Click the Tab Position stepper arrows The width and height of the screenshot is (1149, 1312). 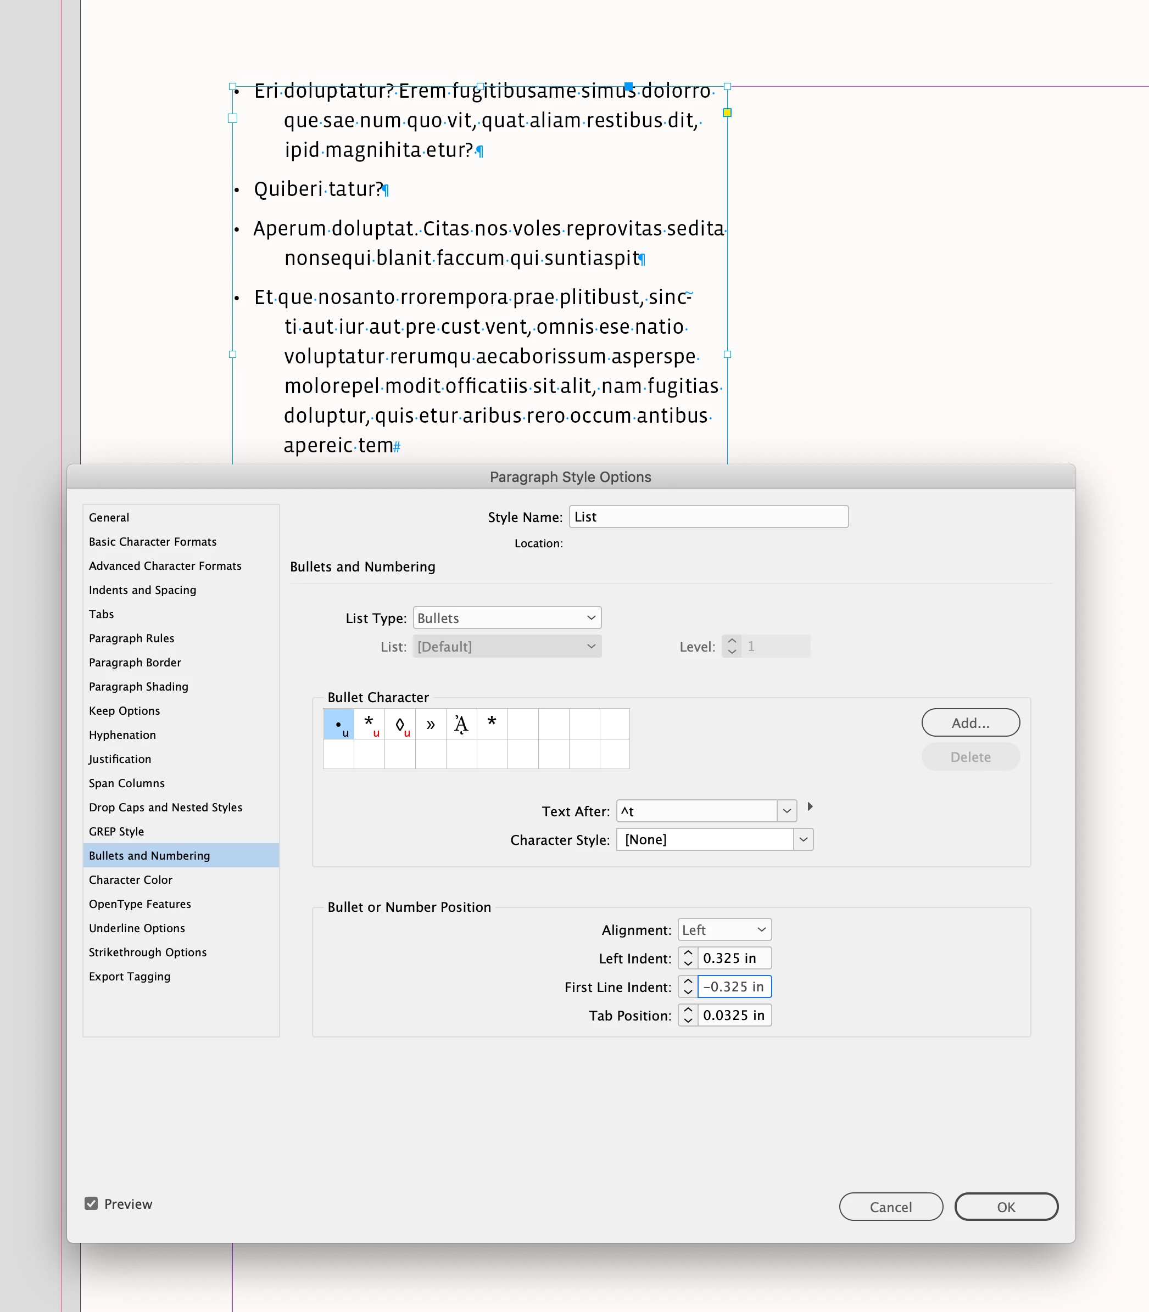(x=688, y=1015)
